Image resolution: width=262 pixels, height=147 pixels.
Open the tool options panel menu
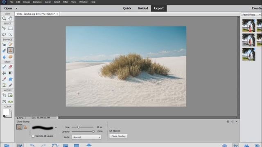pos(233,122)
